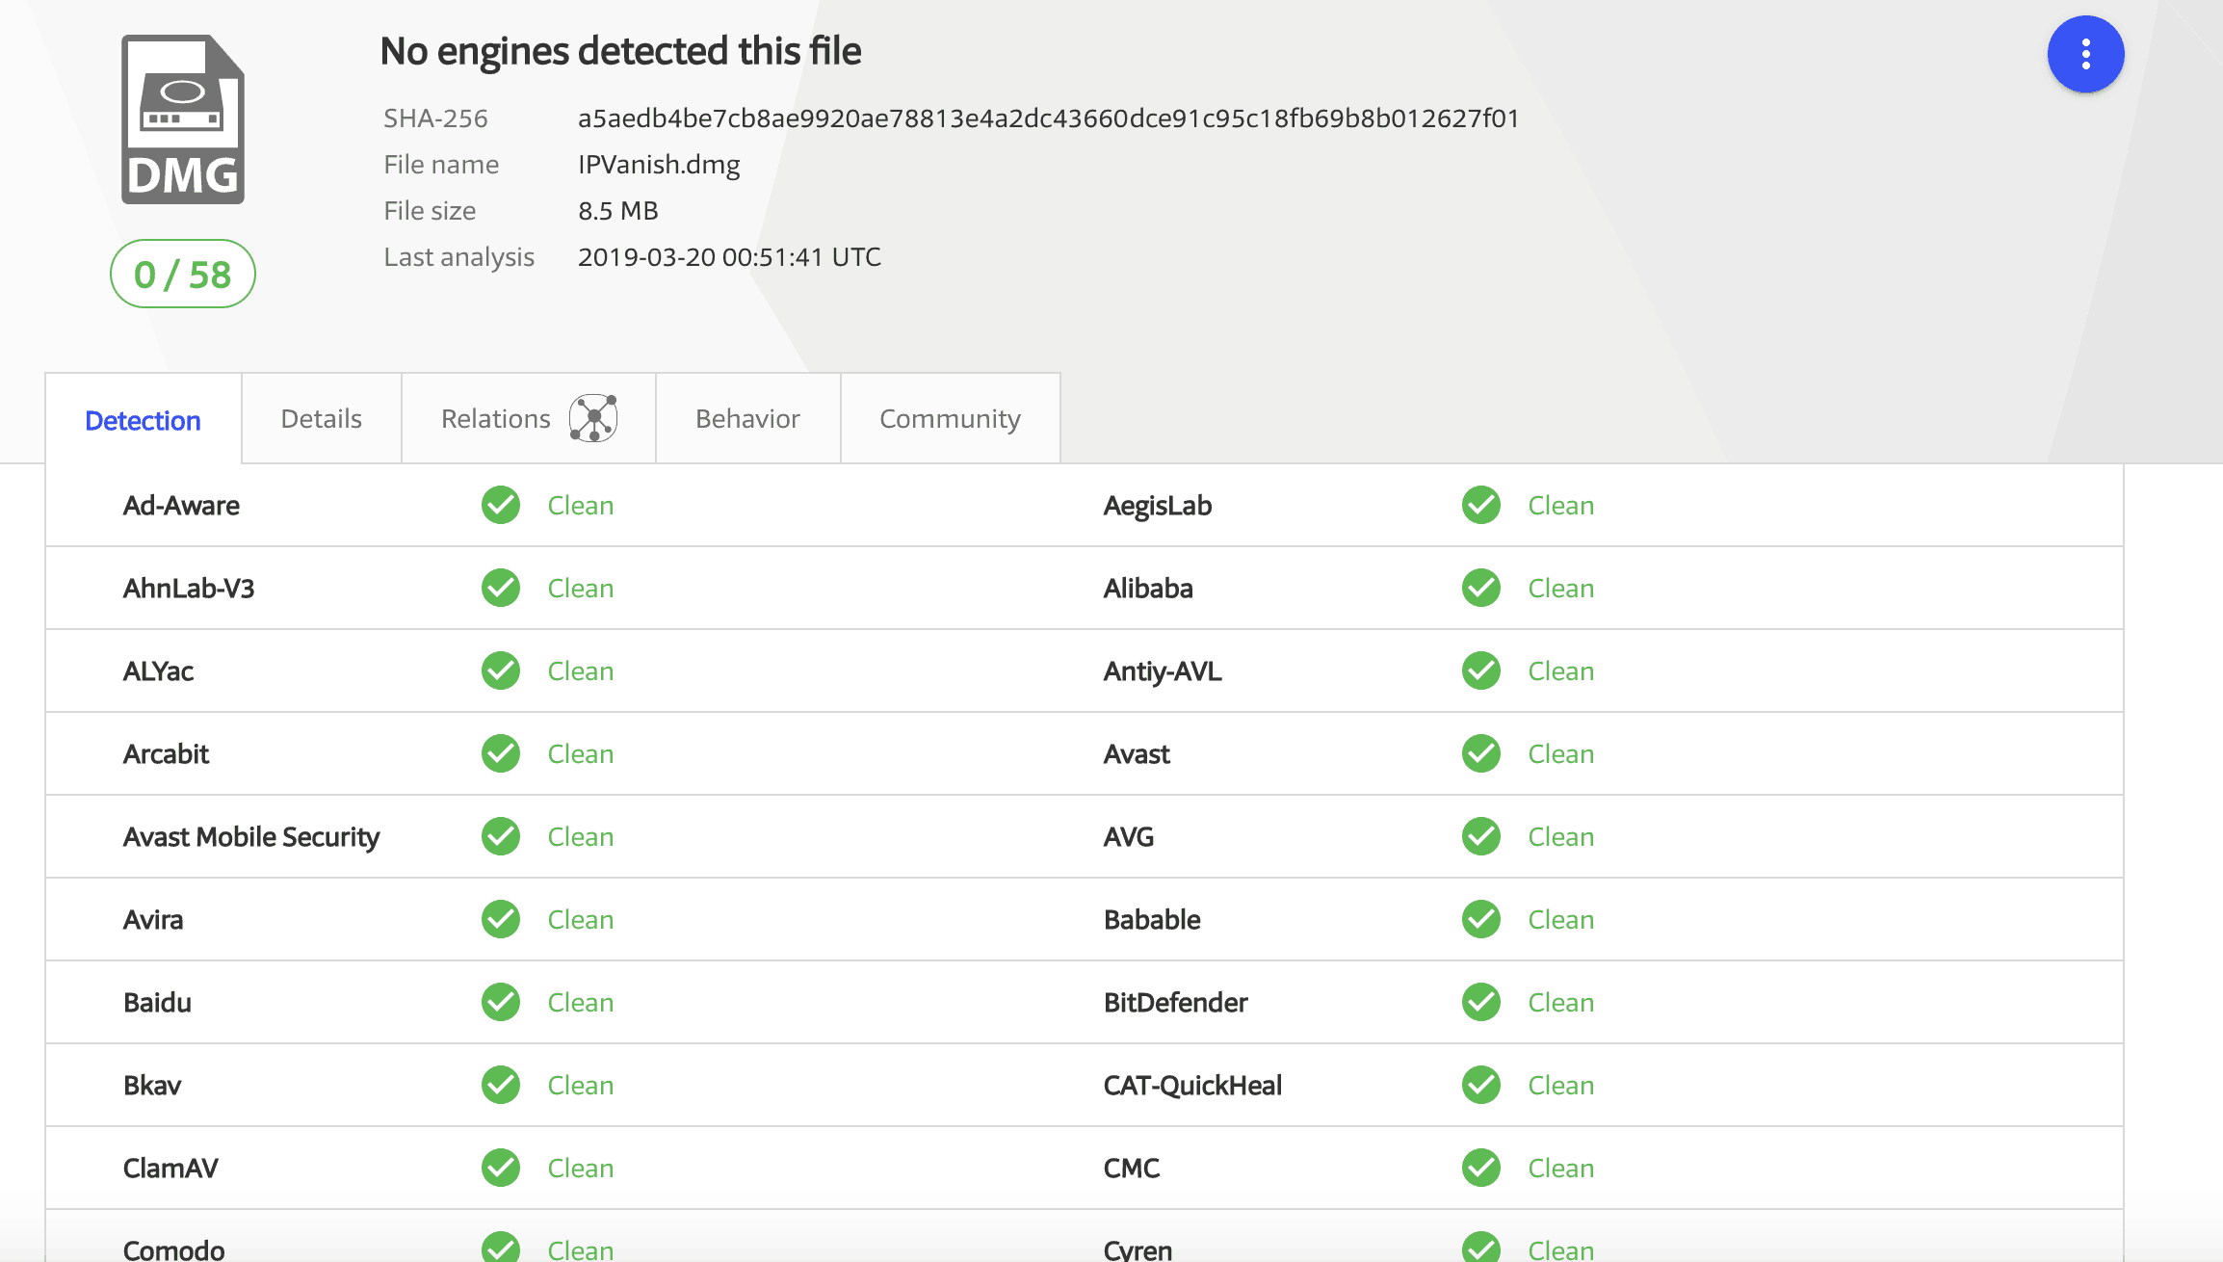
Task: Click the green checkmark for Ad-Aware
Action: tap(501, 505)
